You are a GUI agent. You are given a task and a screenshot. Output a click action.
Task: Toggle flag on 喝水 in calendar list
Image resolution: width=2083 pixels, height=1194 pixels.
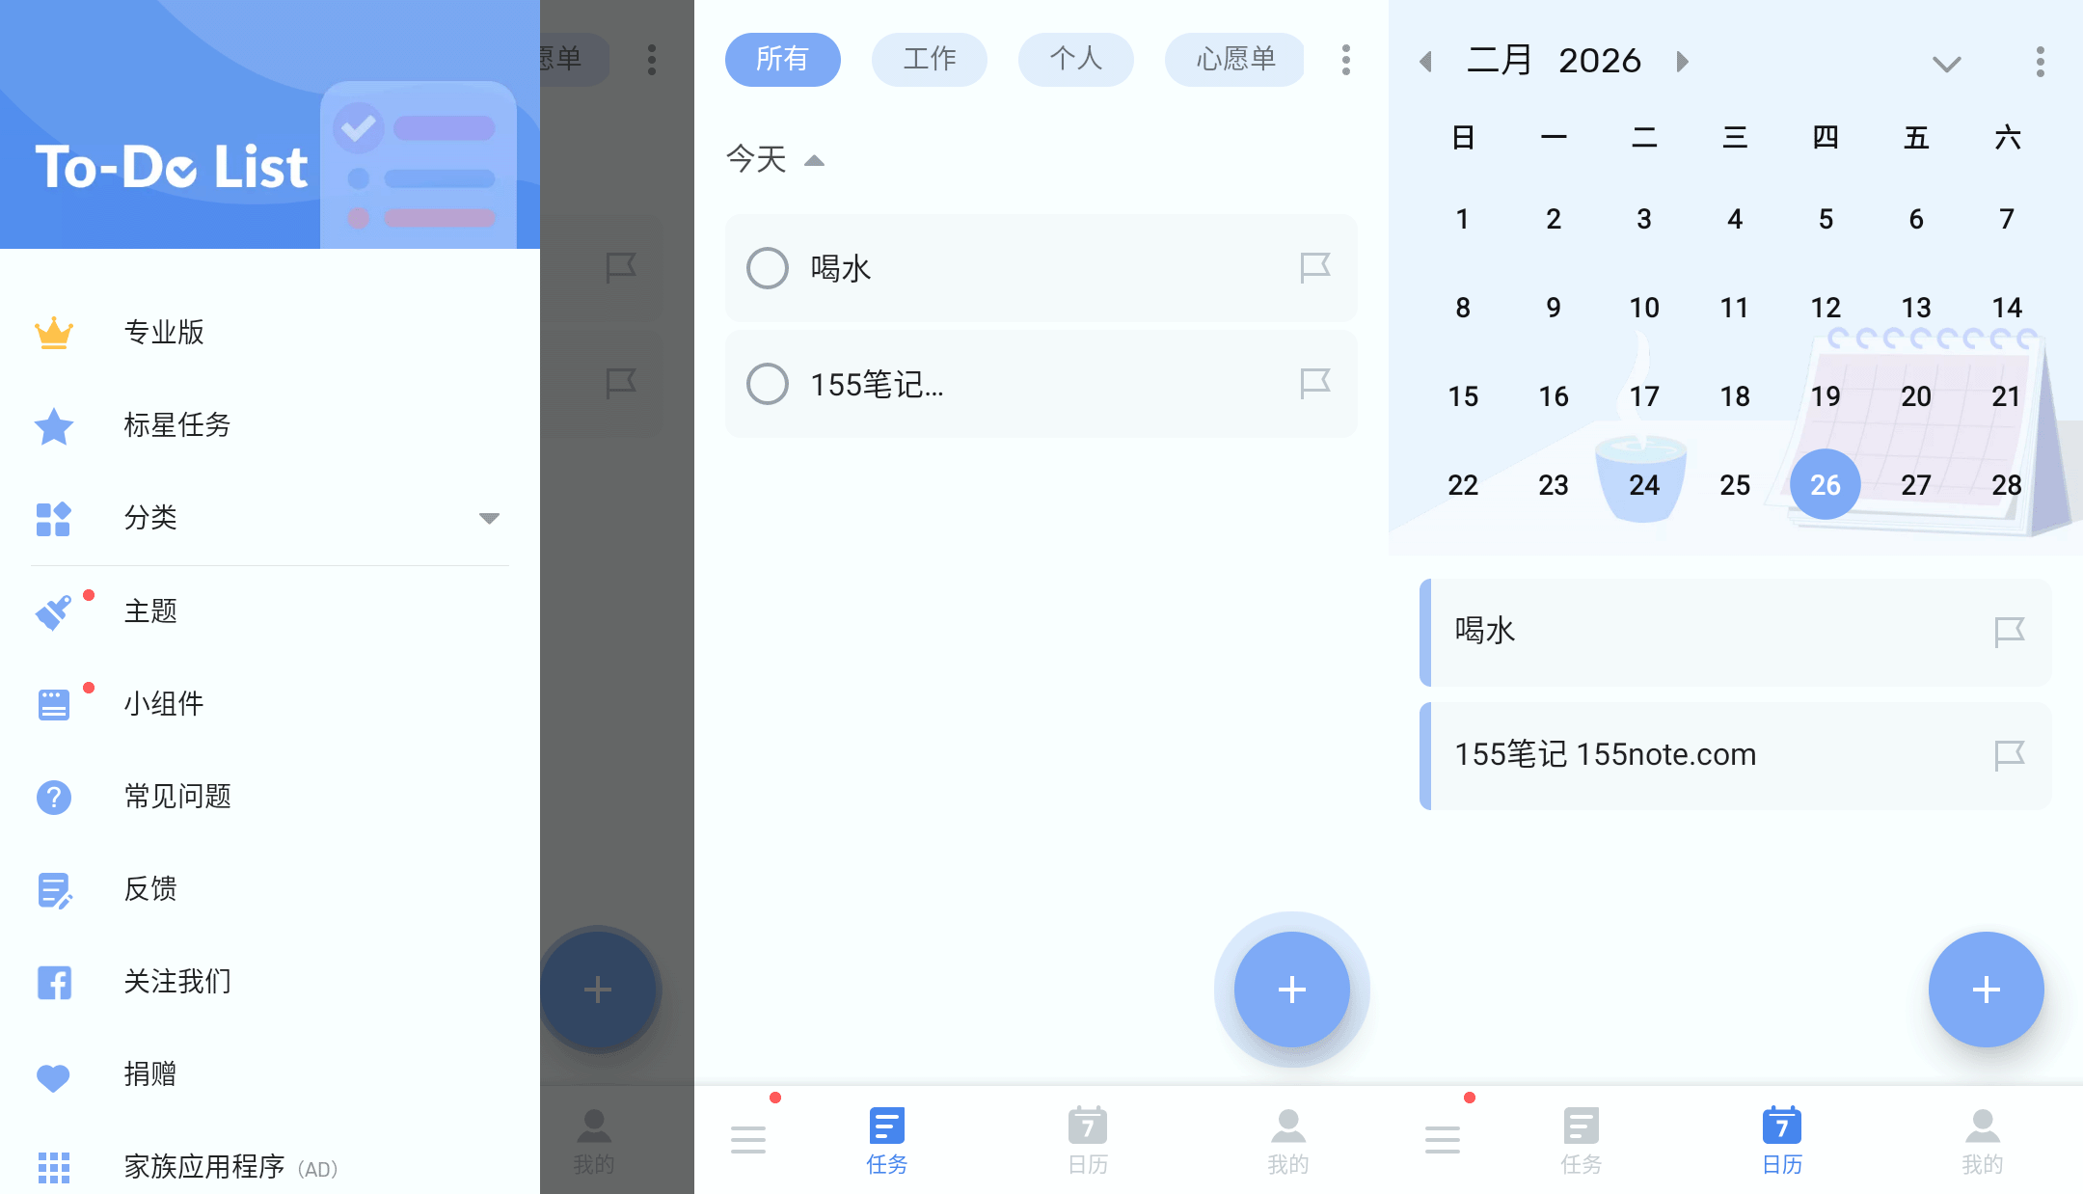click(2009, 632)
